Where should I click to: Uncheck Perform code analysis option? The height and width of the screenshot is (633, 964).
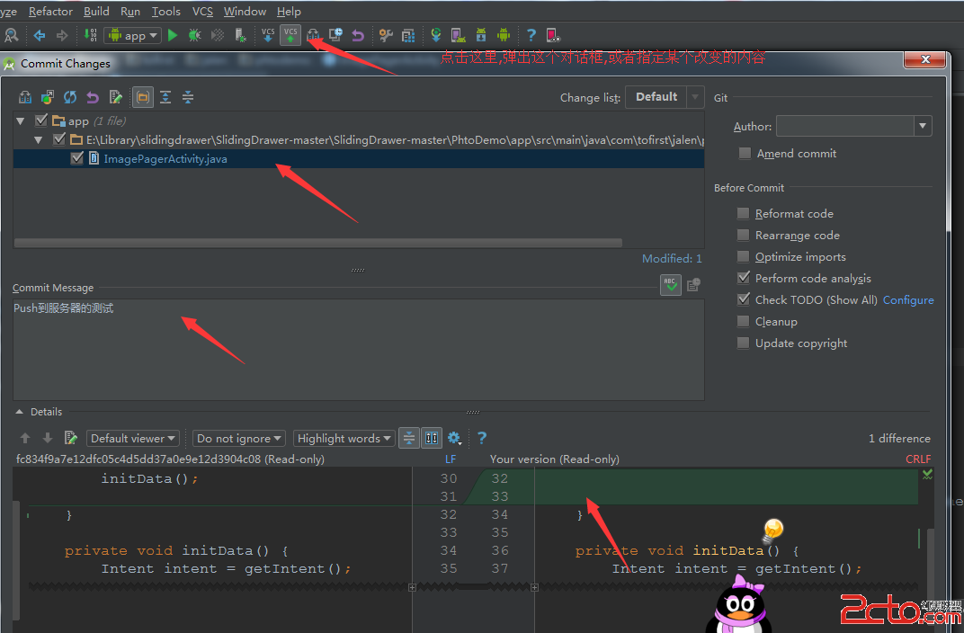(x=743, y=279)
